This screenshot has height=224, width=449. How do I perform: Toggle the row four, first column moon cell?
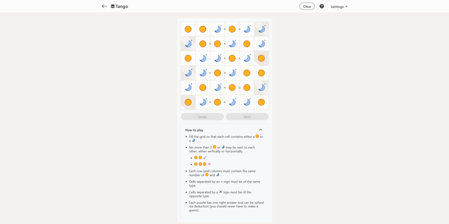pyautogui.click(x=188, y=73)
